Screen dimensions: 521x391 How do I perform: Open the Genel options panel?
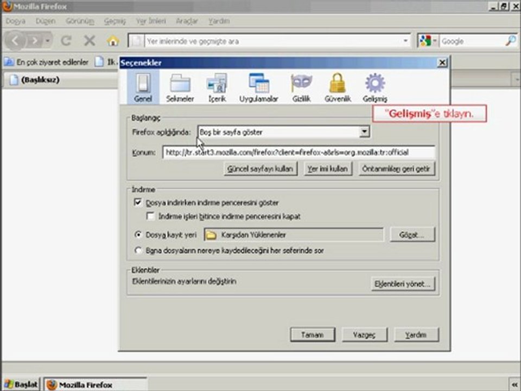(x=143, y=87)
